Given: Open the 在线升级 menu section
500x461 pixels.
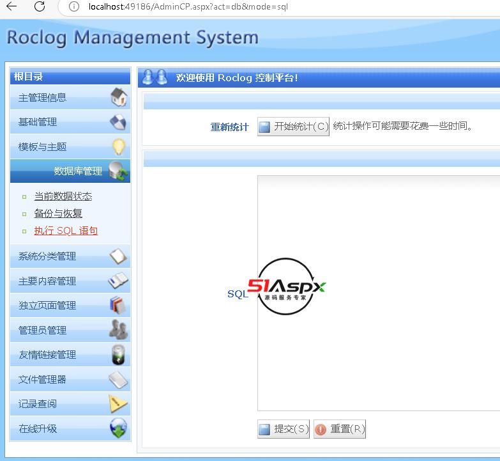Looking at the screenshot, I should pyautogui.click(x=70, y=428).
